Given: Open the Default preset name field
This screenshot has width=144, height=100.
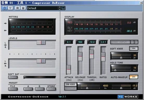Looking at the screenshot, I should coord(43,8).
